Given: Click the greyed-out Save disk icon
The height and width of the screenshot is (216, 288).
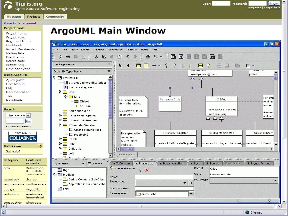Looking at the screenshot, I should (76, 57).
